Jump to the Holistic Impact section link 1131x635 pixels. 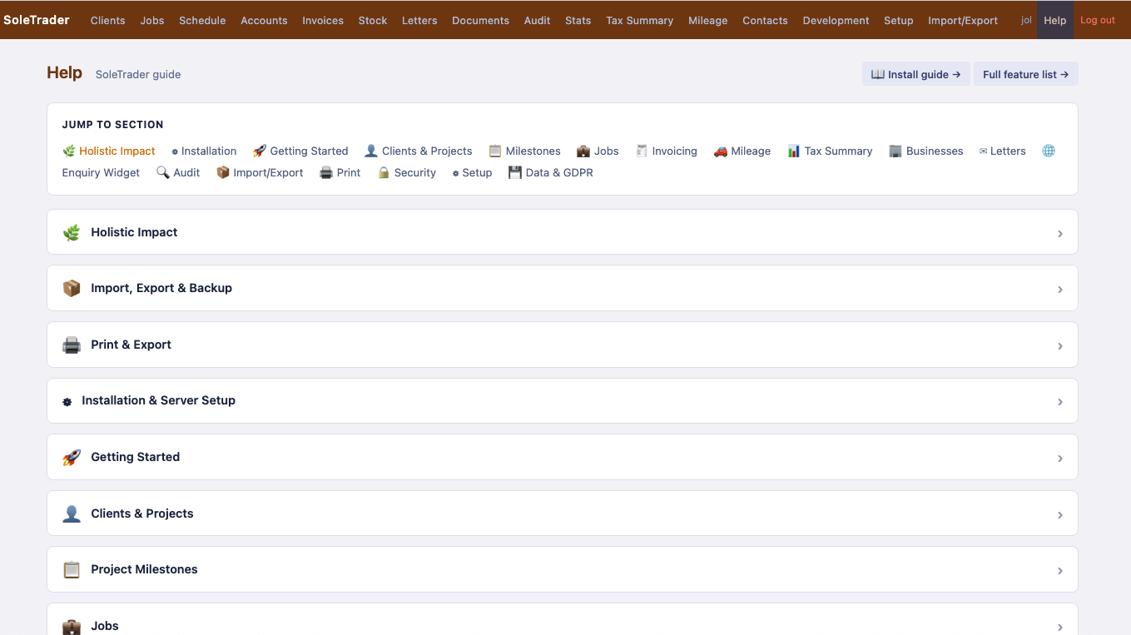click(109, 151)
